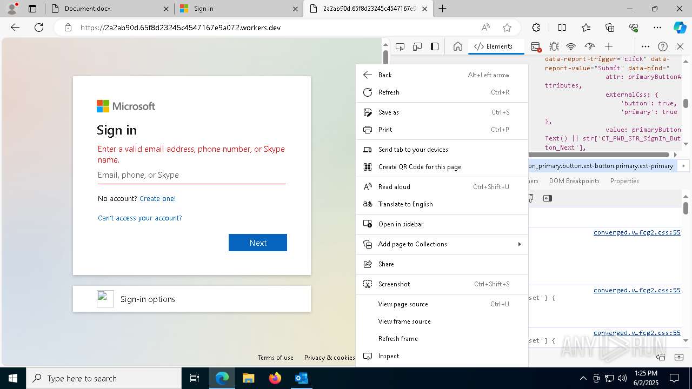Select View frame source menu item
The height and width of the screenshot is (389, 692).
(x=442, y=321)
